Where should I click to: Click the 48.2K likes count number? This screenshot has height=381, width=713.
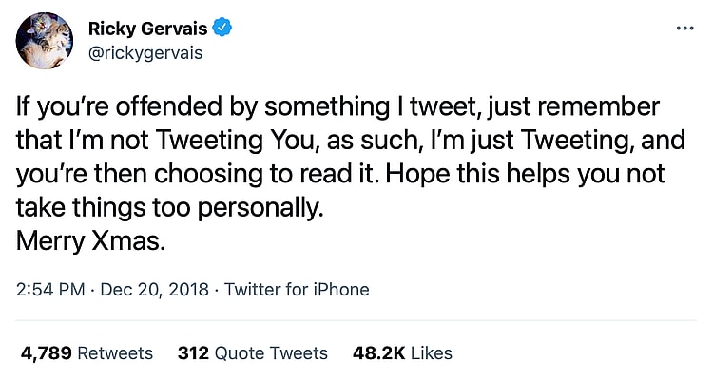click(x=376, y=353)
